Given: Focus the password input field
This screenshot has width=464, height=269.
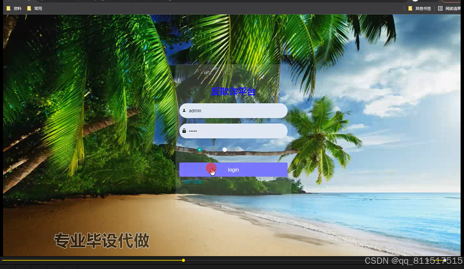Looking at the screenshot, I should tap(233, 131).
